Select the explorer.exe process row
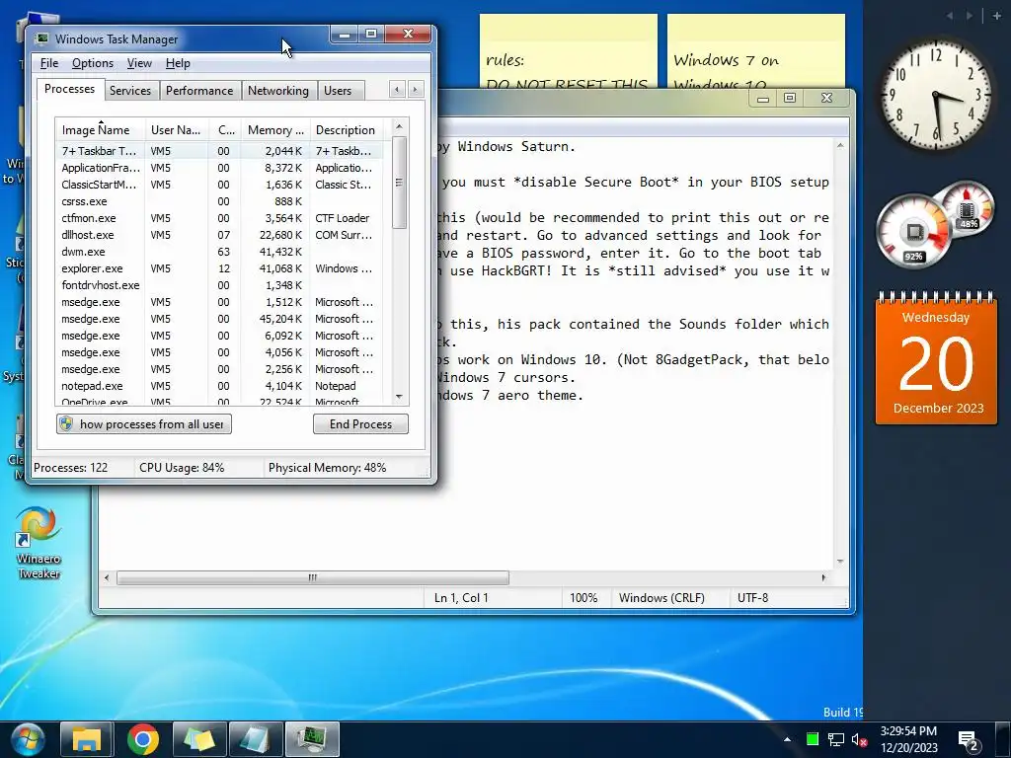1011x758 pixels. (x=219, y=268)
